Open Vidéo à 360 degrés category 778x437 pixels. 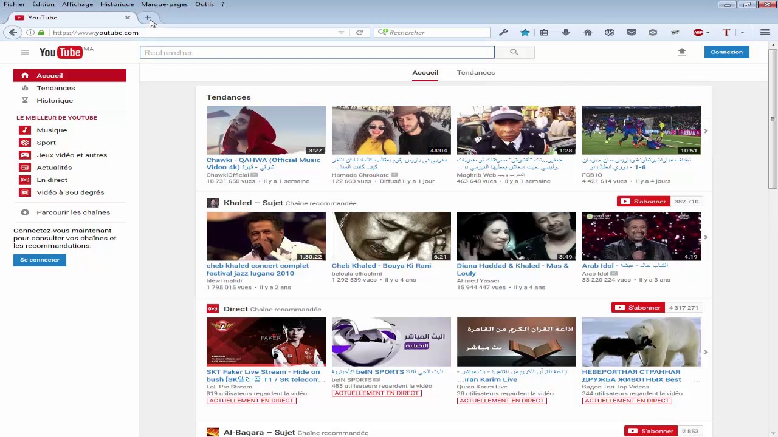pyautogui.click(x=70, y=192)
